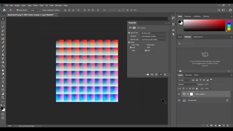Viewport: 233px width, 131px height.
Task: Reset adjustment defaults in Properties panel
Action: 156,75
